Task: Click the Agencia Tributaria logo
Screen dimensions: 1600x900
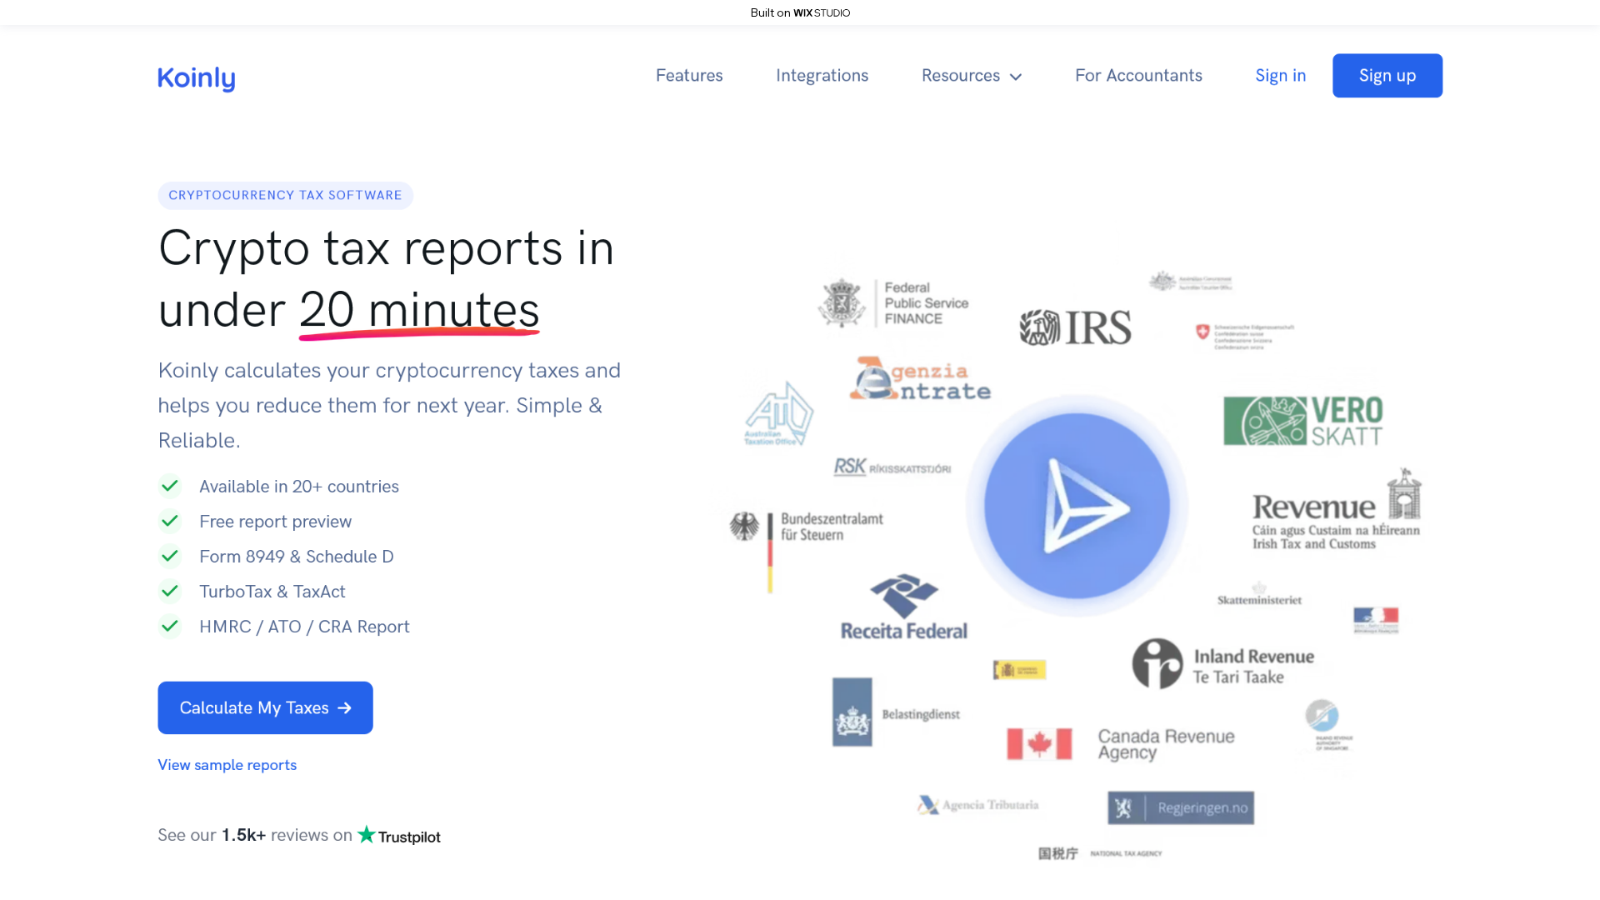Action: point(977,805)
